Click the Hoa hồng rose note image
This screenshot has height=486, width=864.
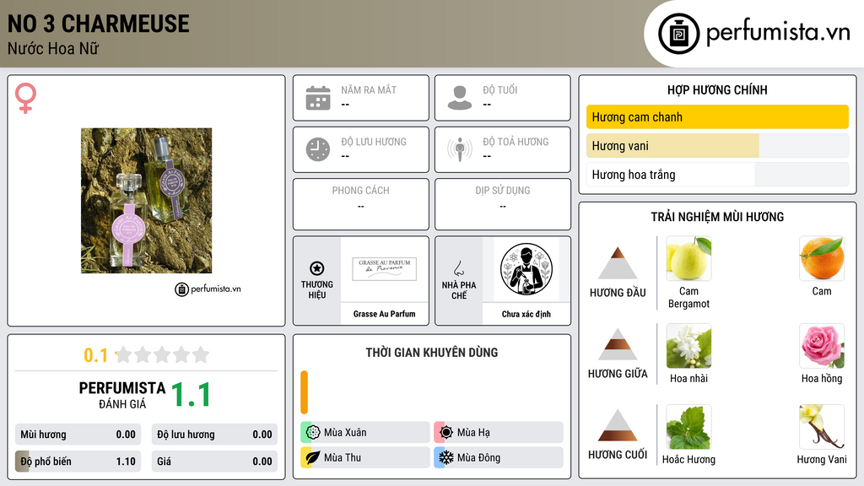[x=822, y=346]
